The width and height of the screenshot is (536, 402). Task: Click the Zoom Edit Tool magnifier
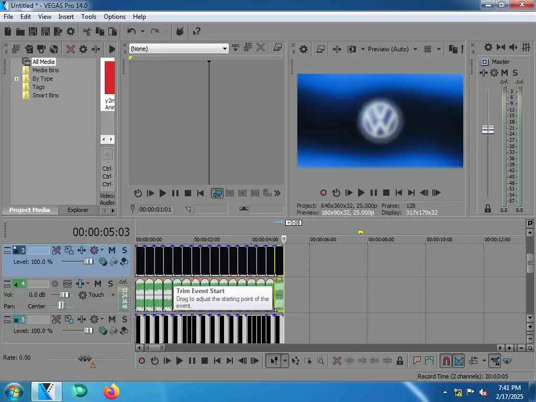(320, 361)
